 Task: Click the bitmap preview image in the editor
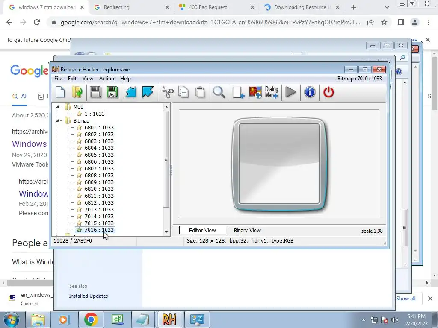click(279, 164)
